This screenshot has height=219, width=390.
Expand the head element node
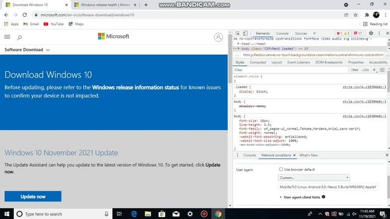click(238, 44)
